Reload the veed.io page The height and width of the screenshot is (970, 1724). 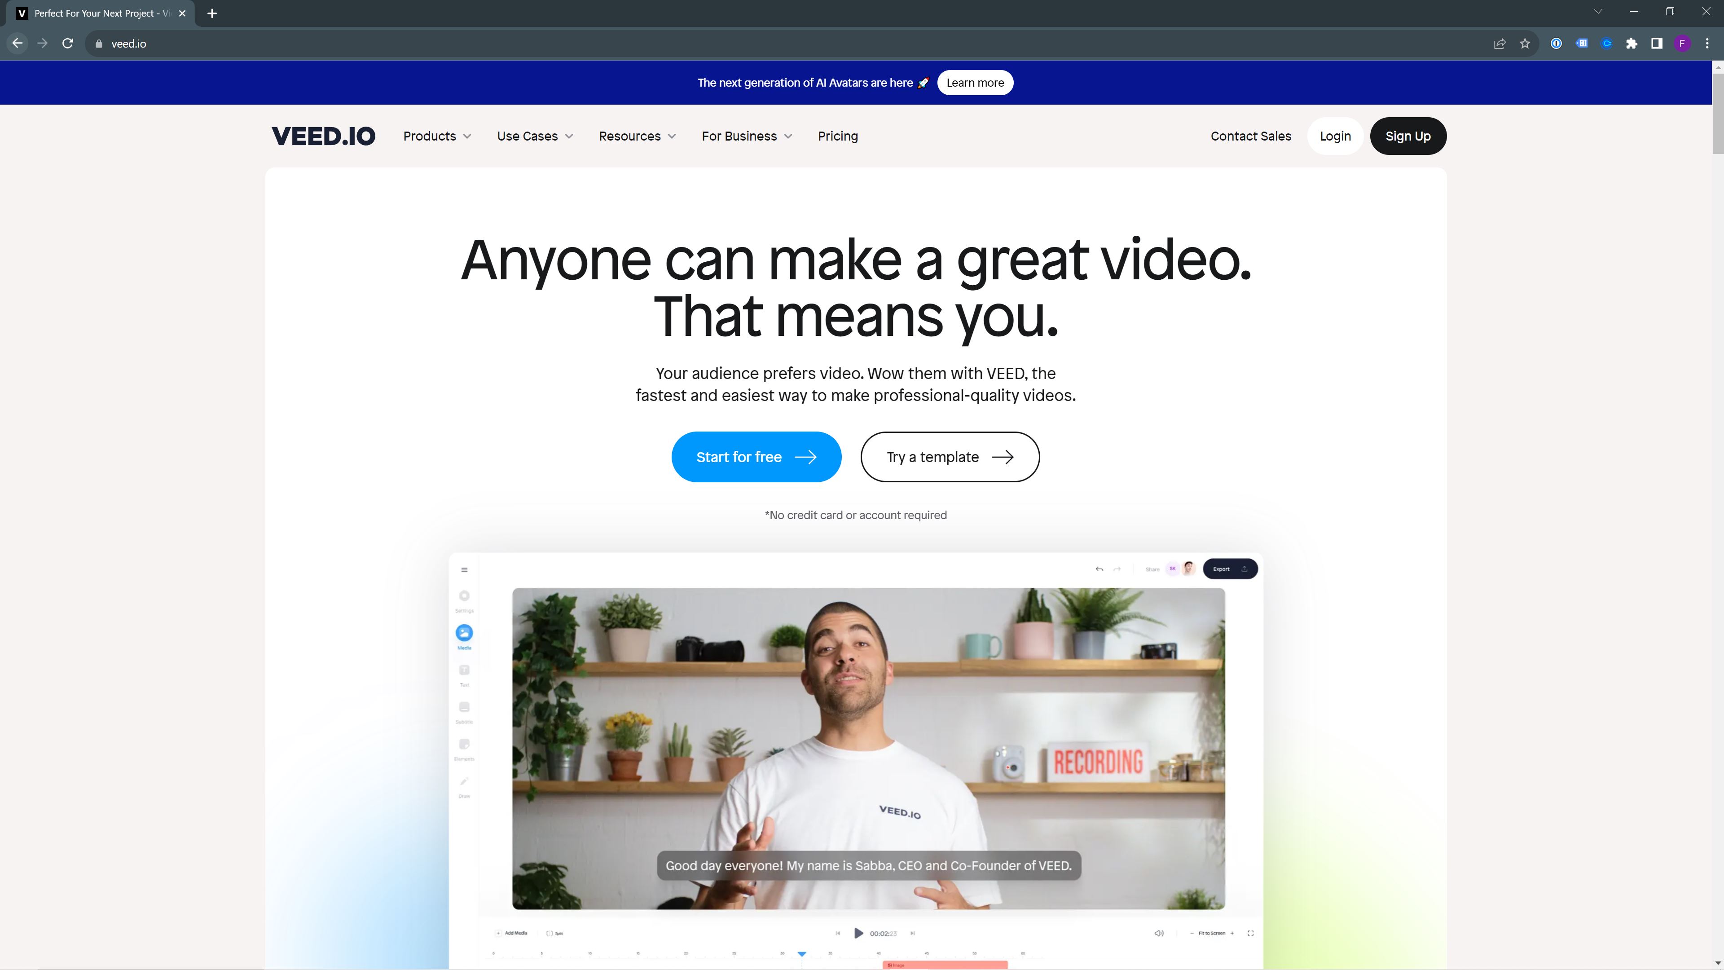[68, 44]
